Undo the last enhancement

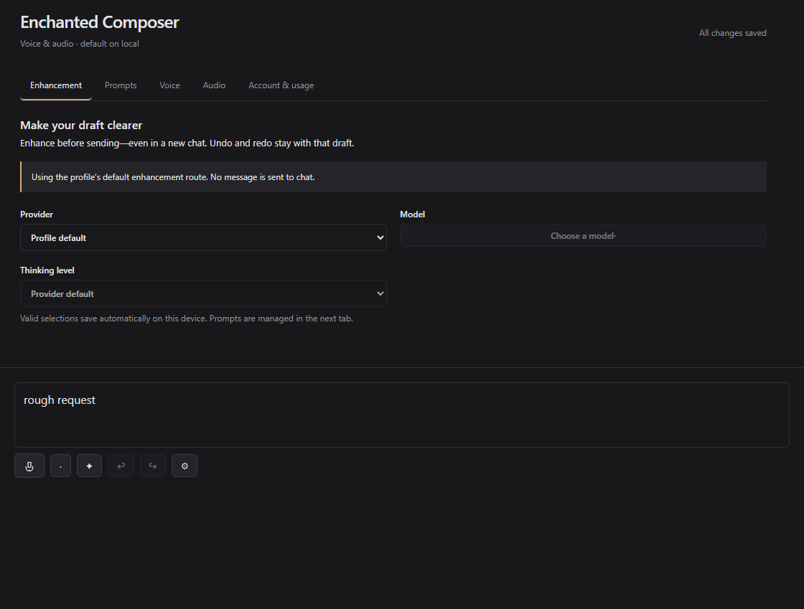point(121,466)
